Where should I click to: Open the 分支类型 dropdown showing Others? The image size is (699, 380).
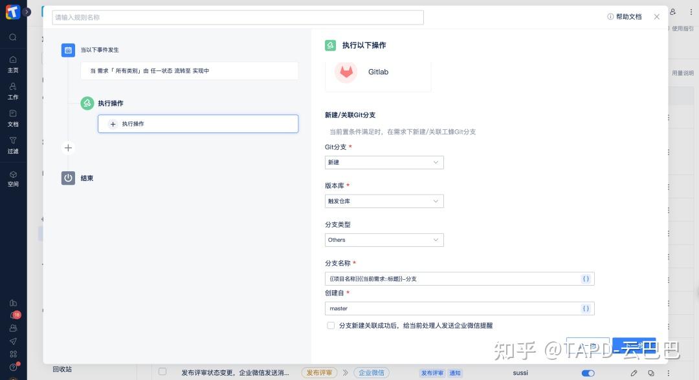click(x=384, y=240)
